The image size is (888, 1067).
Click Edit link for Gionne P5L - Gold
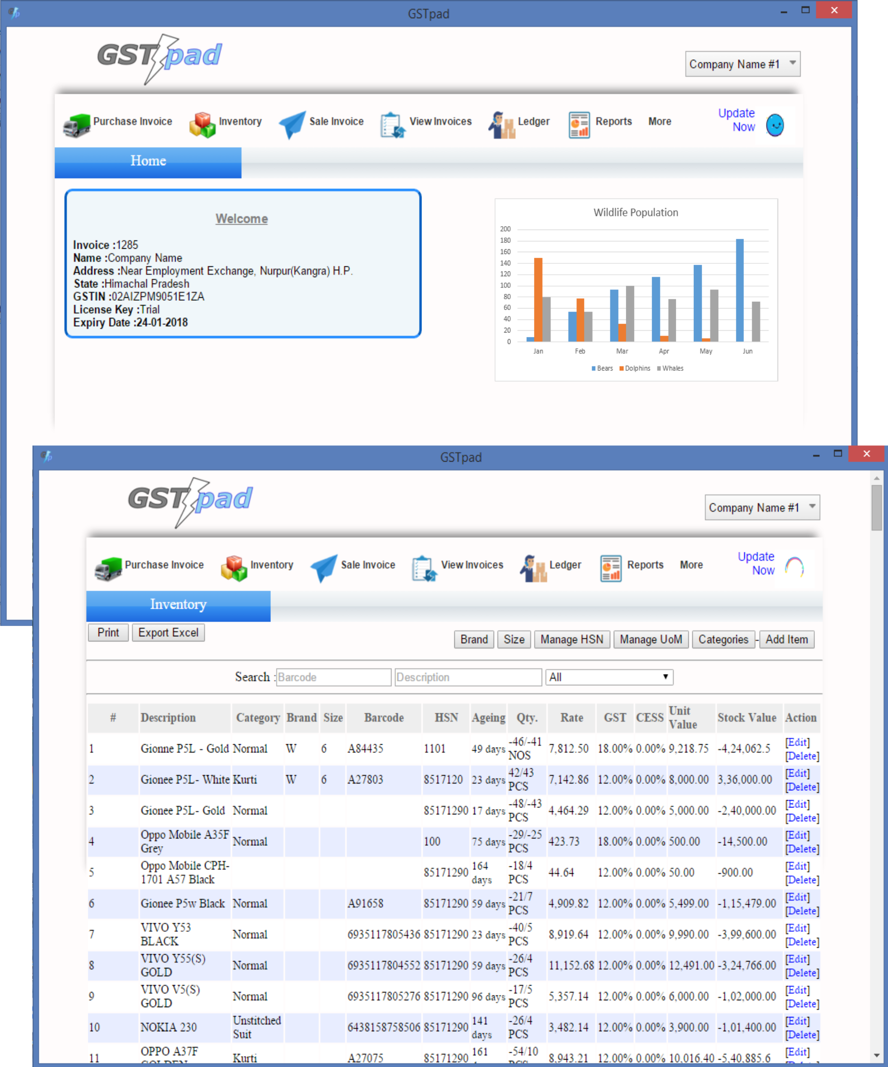(797, 742)
